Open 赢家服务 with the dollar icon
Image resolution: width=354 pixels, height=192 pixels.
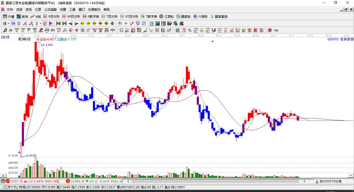tap(219, 16)
